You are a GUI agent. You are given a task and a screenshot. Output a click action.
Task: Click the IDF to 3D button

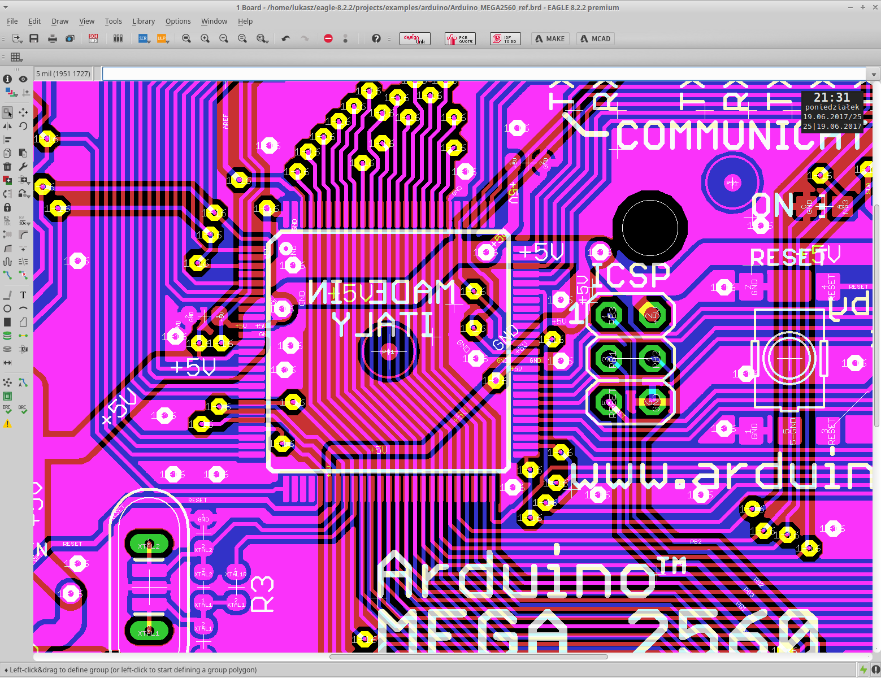tap(505, 38)
